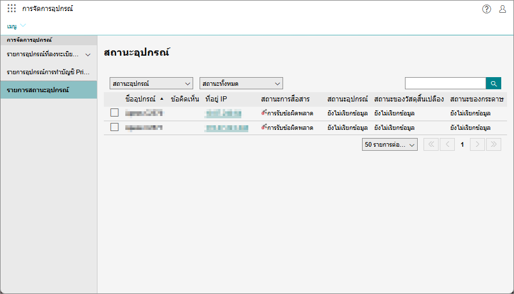This screenshot has height=294, width=514.
Task: Go to the first page arrow
Action: (x=431, y=144)
